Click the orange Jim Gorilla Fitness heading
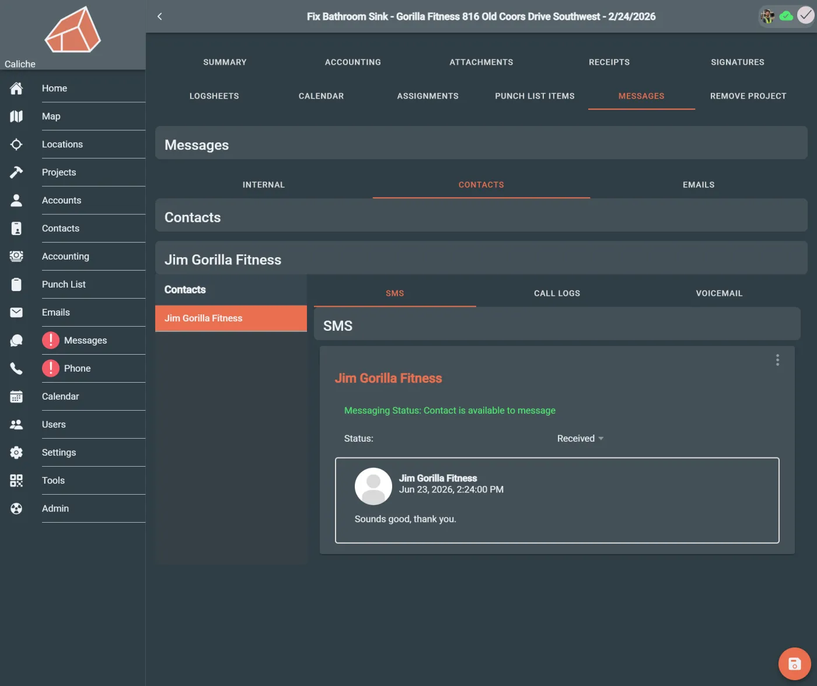 point(388,378)
